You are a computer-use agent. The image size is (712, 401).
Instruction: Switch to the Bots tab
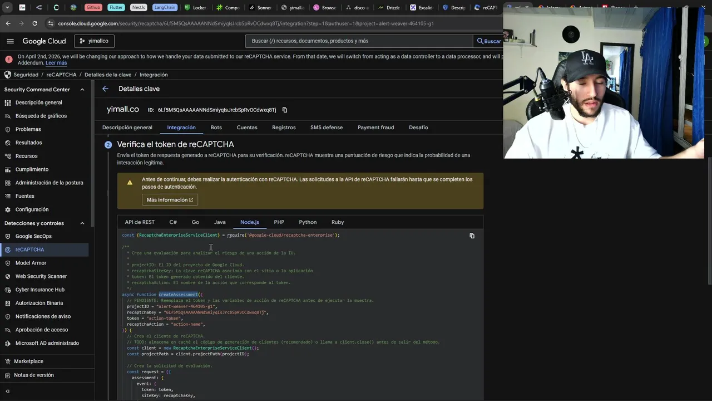[x=216, y=128]
